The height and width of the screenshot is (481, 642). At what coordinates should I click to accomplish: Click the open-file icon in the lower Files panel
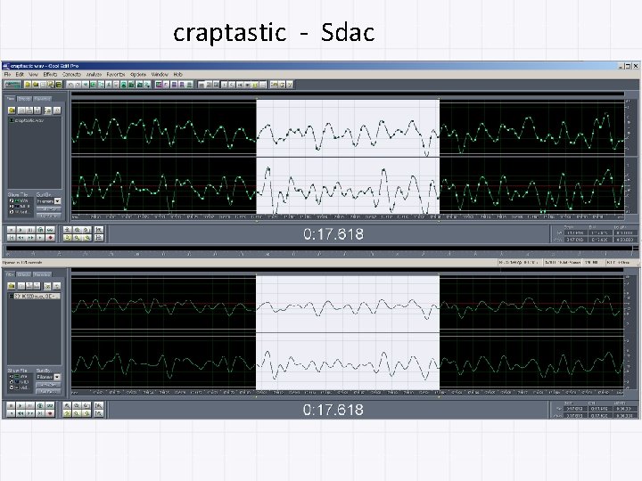(12, 286)
